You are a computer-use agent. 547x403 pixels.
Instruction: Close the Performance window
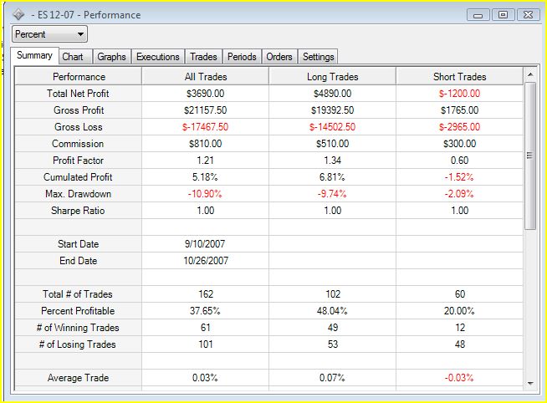click(x=528, y=15)
